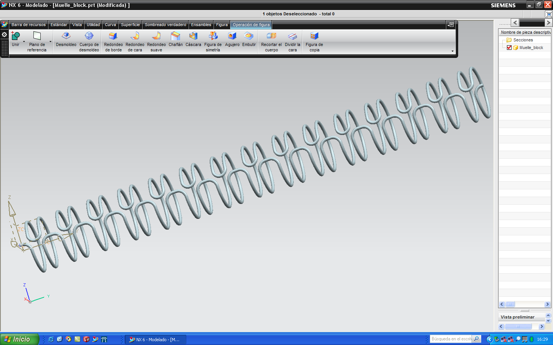This screenshot has height=345, width=553.
Task: Click resource bar next arrow button
Action: (x=548, y=23)
